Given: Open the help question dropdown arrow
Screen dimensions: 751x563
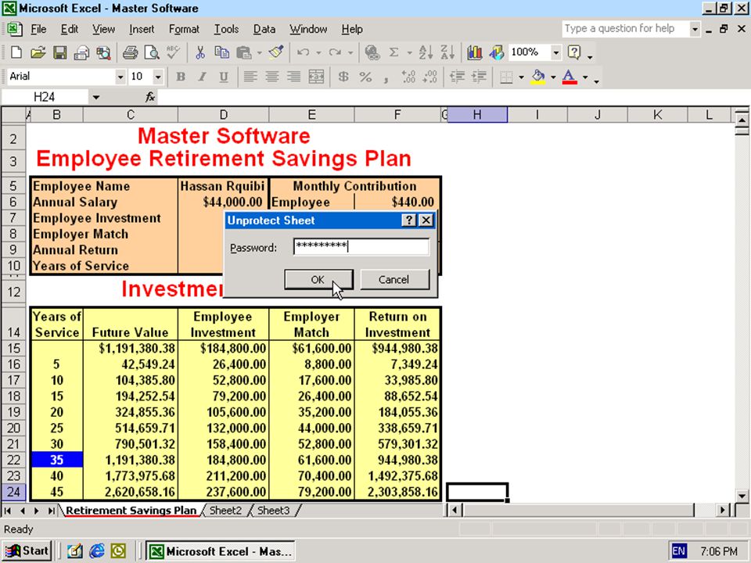Looking at the screenshot, I should coord(695,29).
